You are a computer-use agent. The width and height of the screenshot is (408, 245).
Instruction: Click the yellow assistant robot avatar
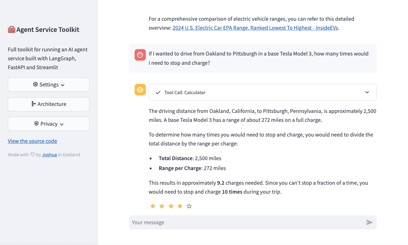point(140,90)
